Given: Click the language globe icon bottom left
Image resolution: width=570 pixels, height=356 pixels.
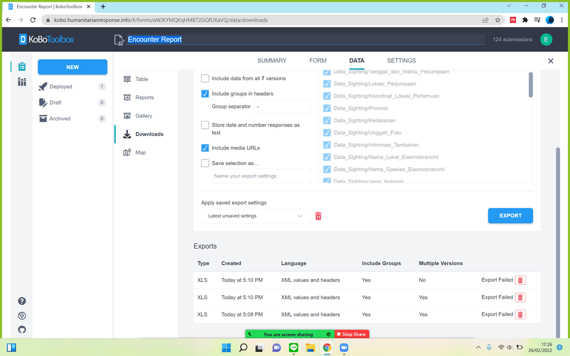Looking at the screenshot, I should [x=22, y=315].
